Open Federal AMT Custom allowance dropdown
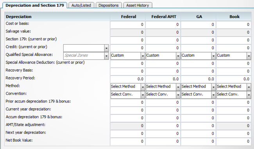This screenshot has width=254, height=149. coord(178,56)
